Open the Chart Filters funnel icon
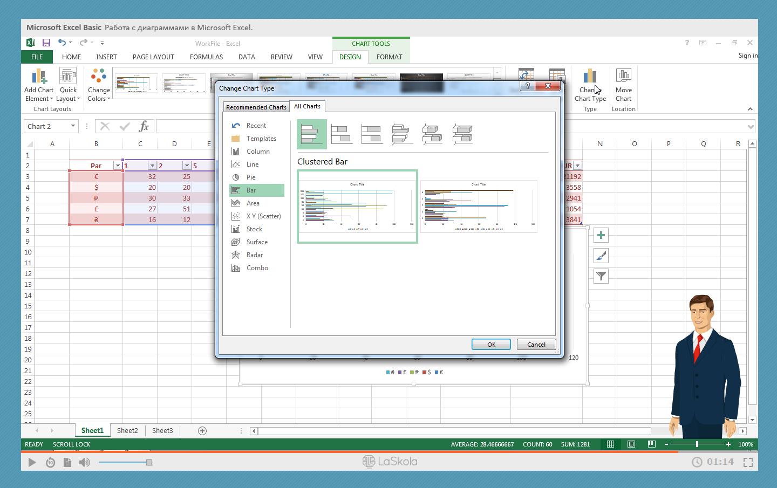 [x=601, y=276]
